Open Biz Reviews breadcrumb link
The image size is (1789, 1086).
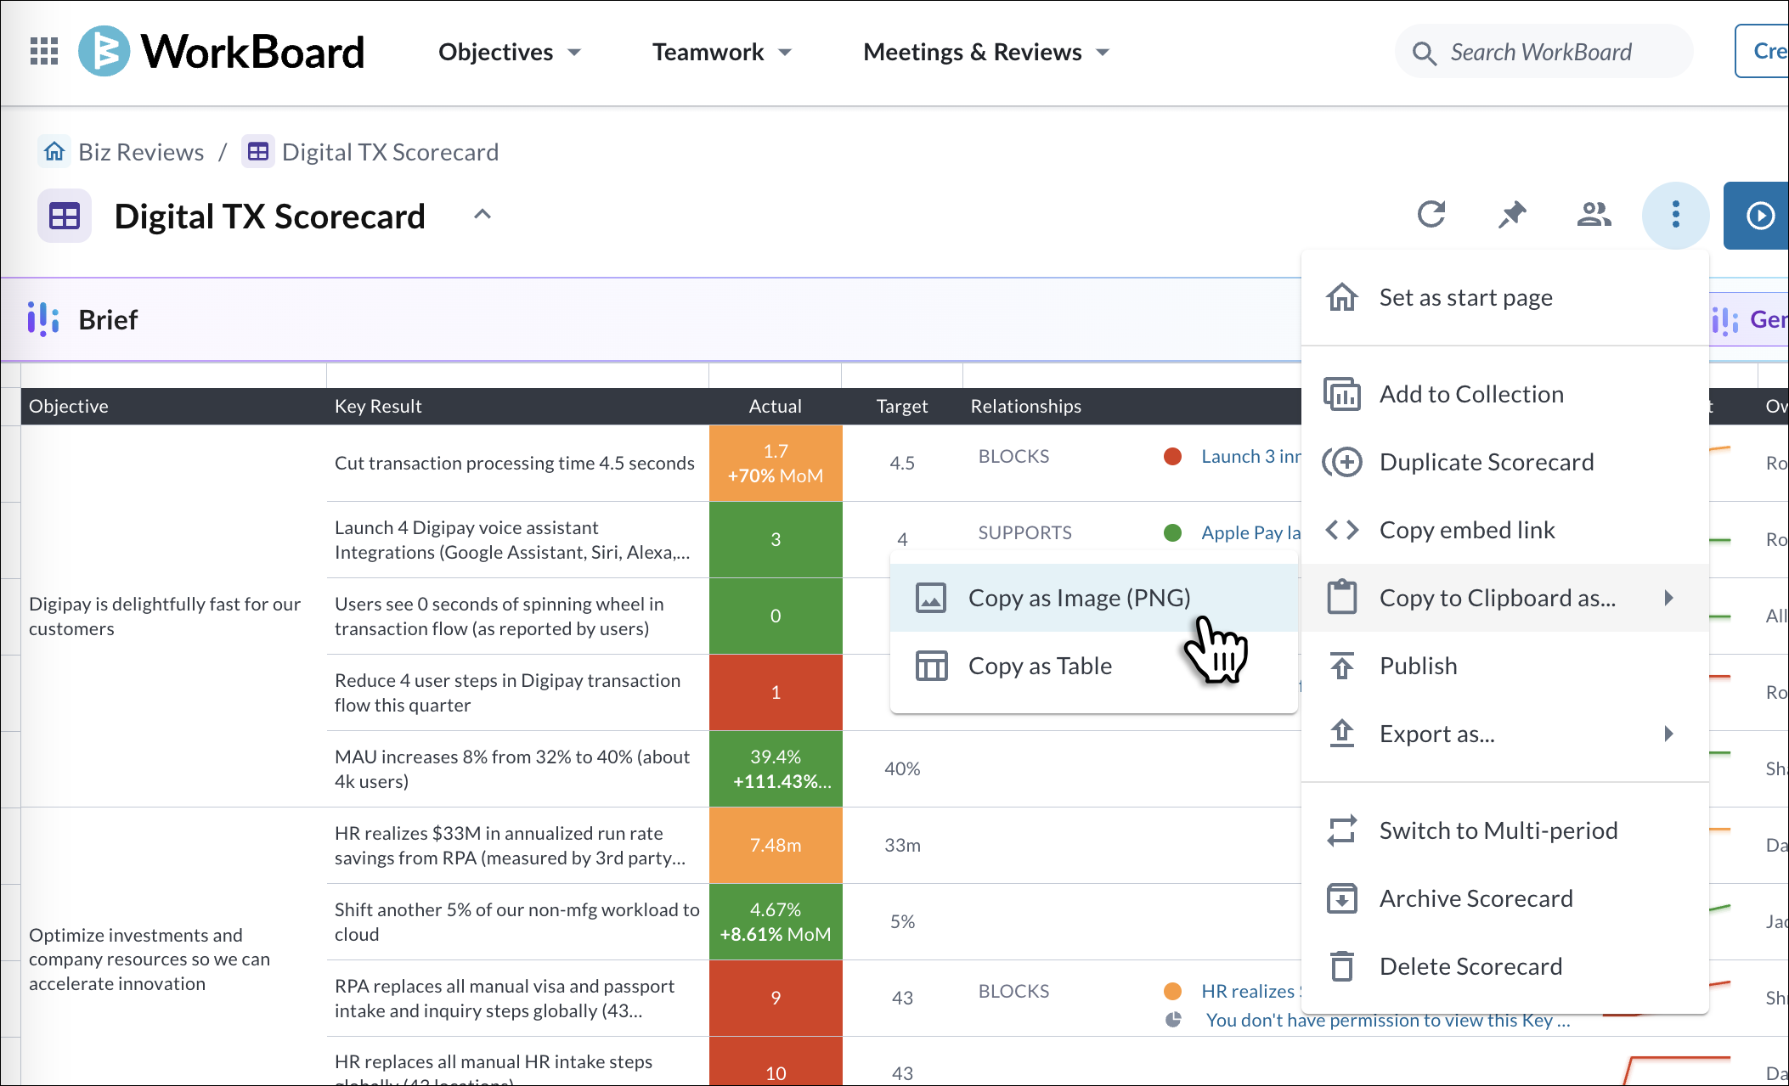coord(141,152)
